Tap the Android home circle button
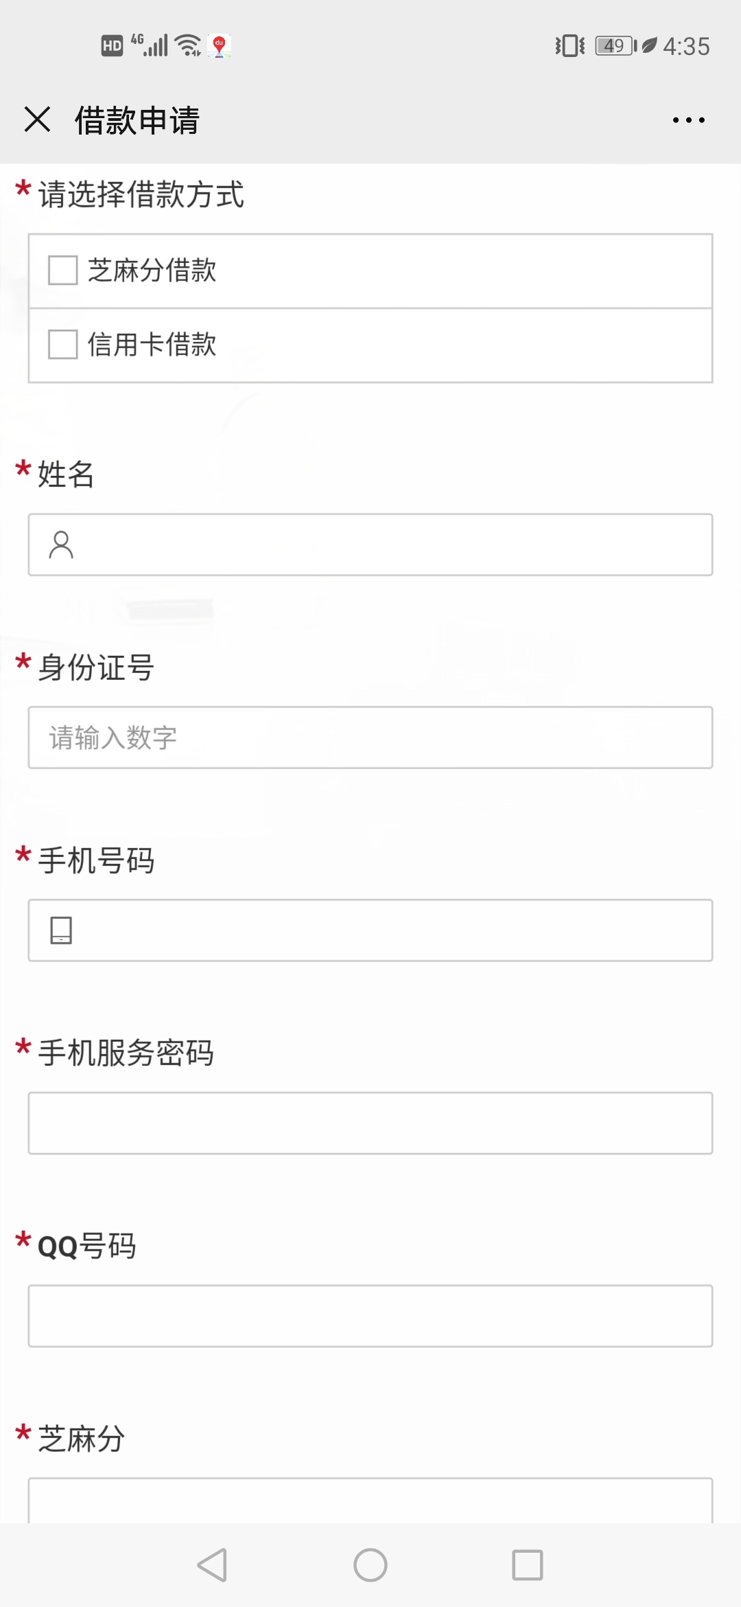Image resolution: width=741 pixels, height=1607 pixels. (x=370, y=1565)
